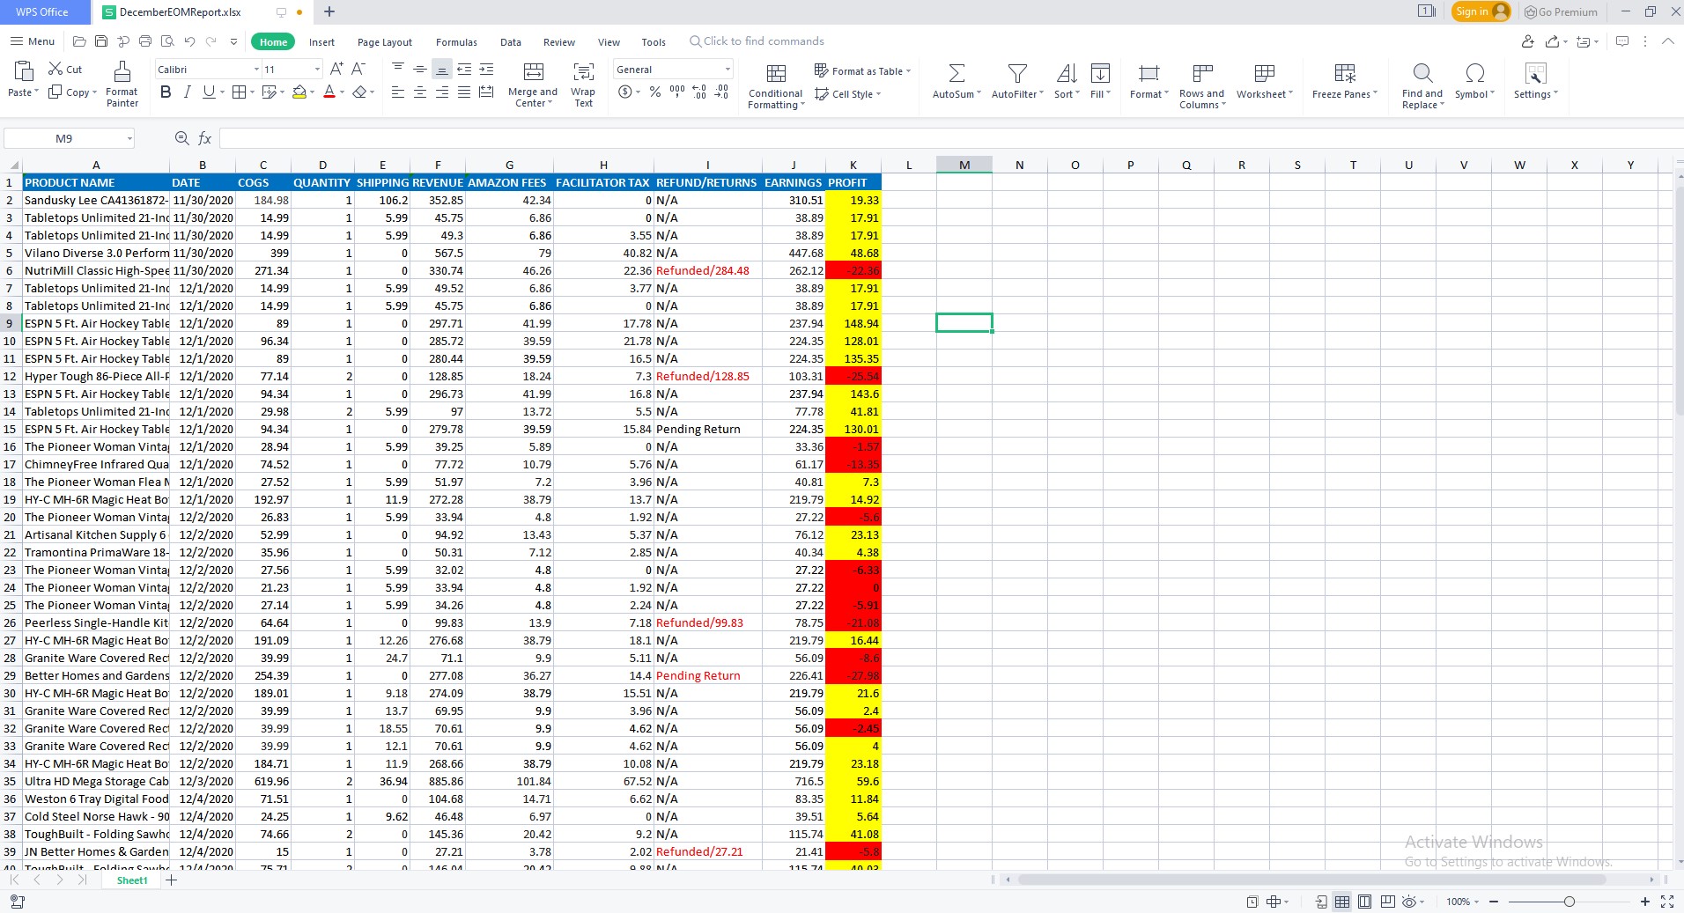The image size is (1684, 913).
Task: Expand the General number format dropdown
Action: [728, 69]
